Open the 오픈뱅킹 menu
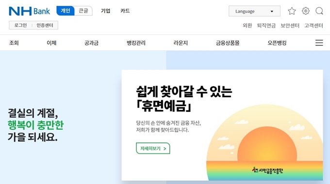Screen dimensions: 330x184 click(x=277, y=43)
